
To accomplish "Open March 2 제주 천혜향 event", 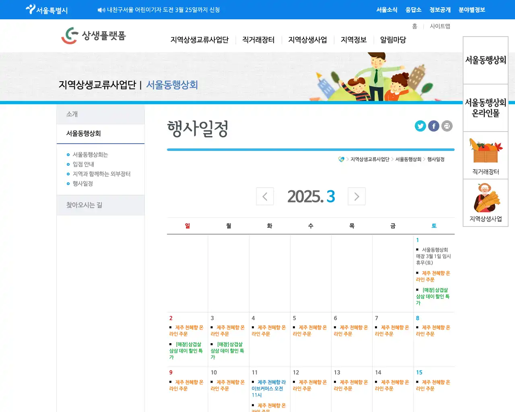I will [186, 331].
